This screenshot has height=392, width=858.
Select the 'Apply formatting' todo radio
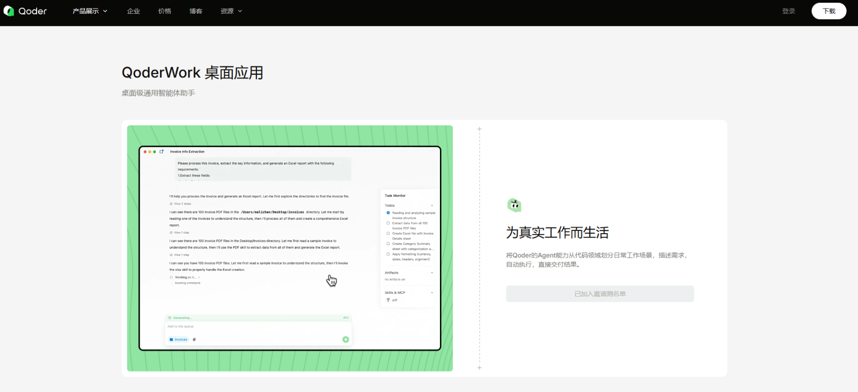pos(388,254)
